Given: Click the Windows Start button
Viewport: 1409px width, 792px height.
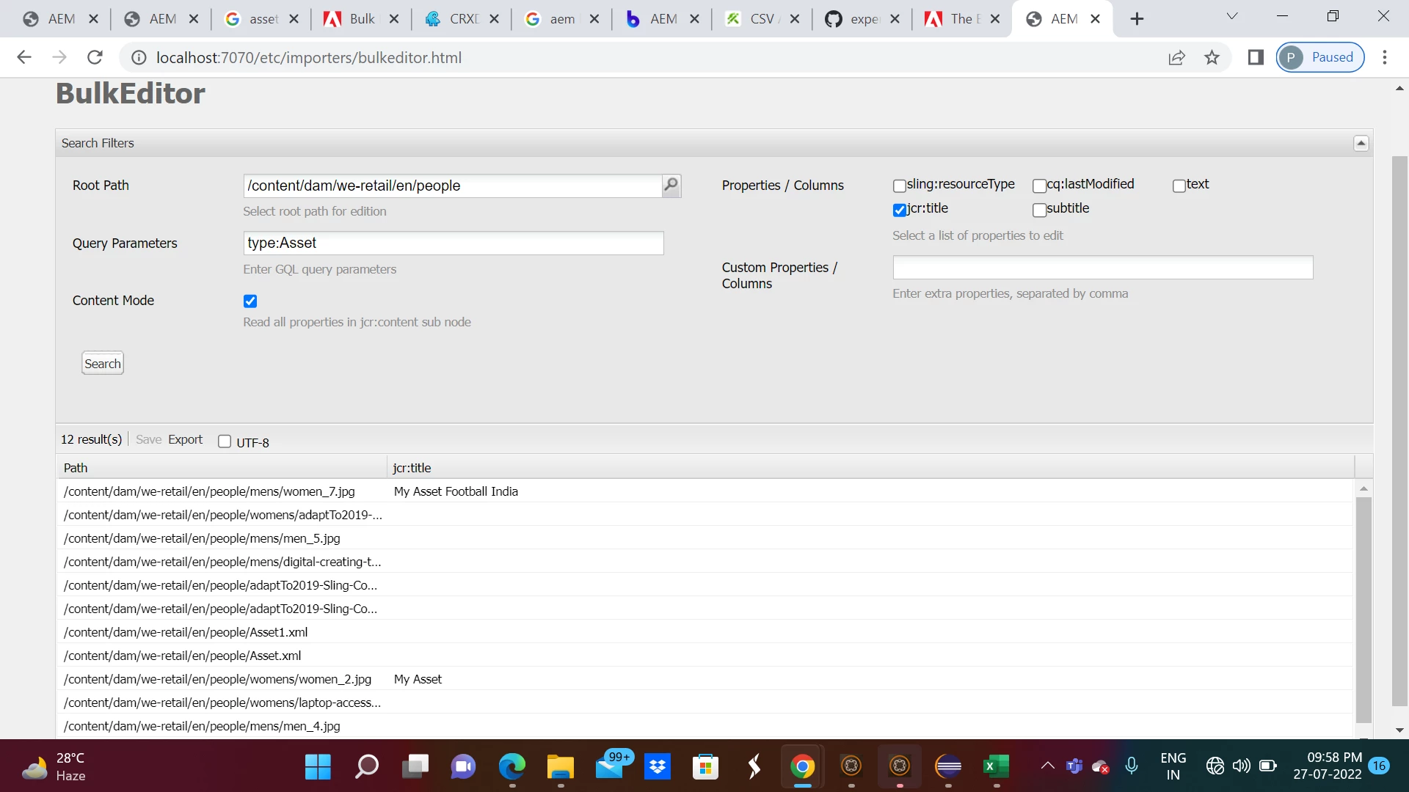Looking at the screenshot, I should [318, 766].
